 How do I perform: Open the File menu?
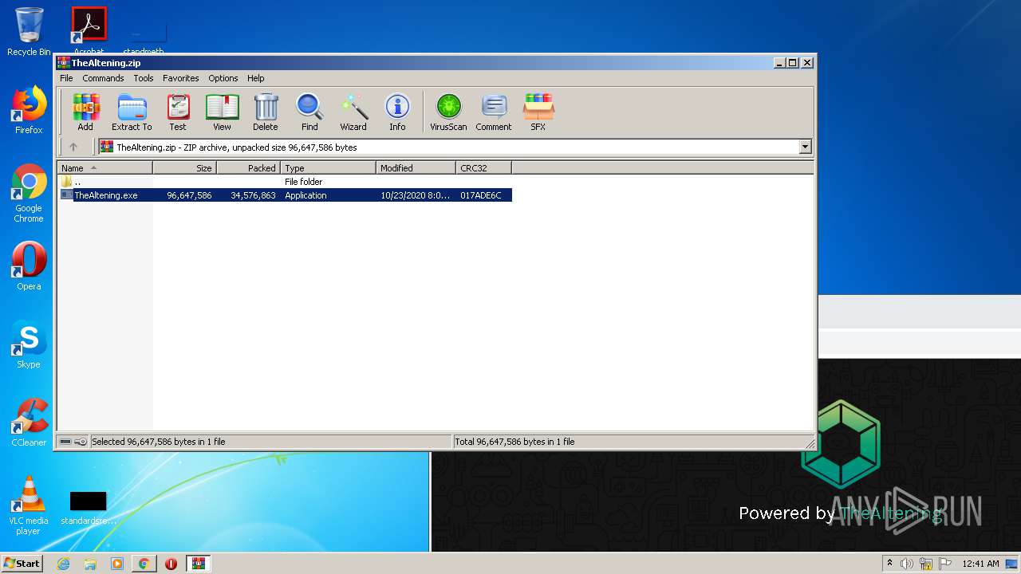pyautogui.click(x=66, y=78)
